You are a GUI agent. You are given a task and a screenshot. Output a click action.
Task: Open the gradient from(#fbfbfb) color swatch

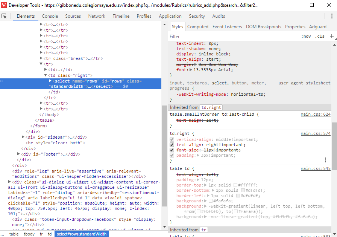pyautogui.click(x=199, y=211)
